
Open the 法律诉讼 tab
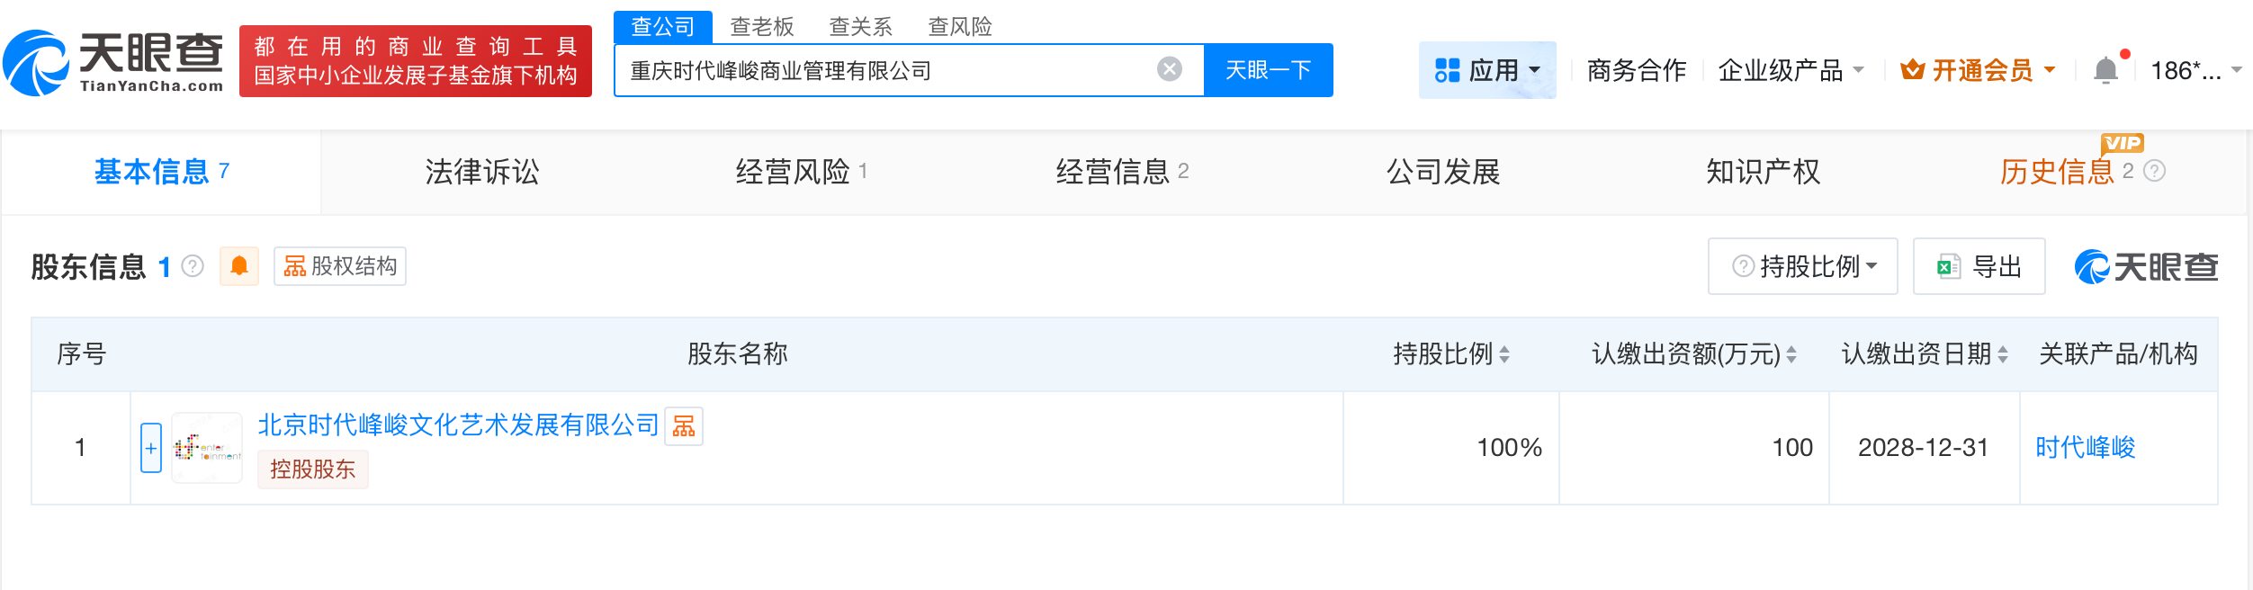[482, 173]
